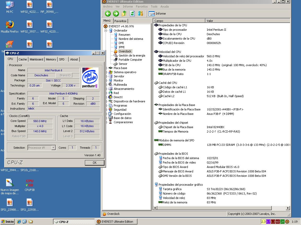Viewport: 301px width, 225px height.
Task: Click the EVEREST up-level arrow toolbar icon
Action: coord(124,14)
